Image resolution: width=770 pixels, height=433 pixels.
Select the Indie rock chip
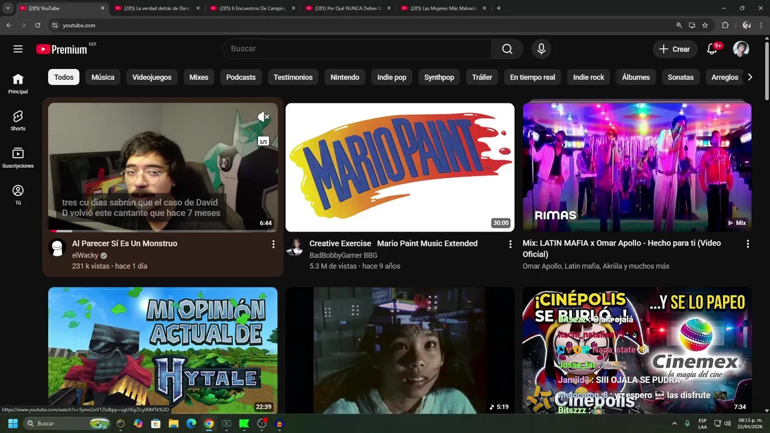(588, 77)
